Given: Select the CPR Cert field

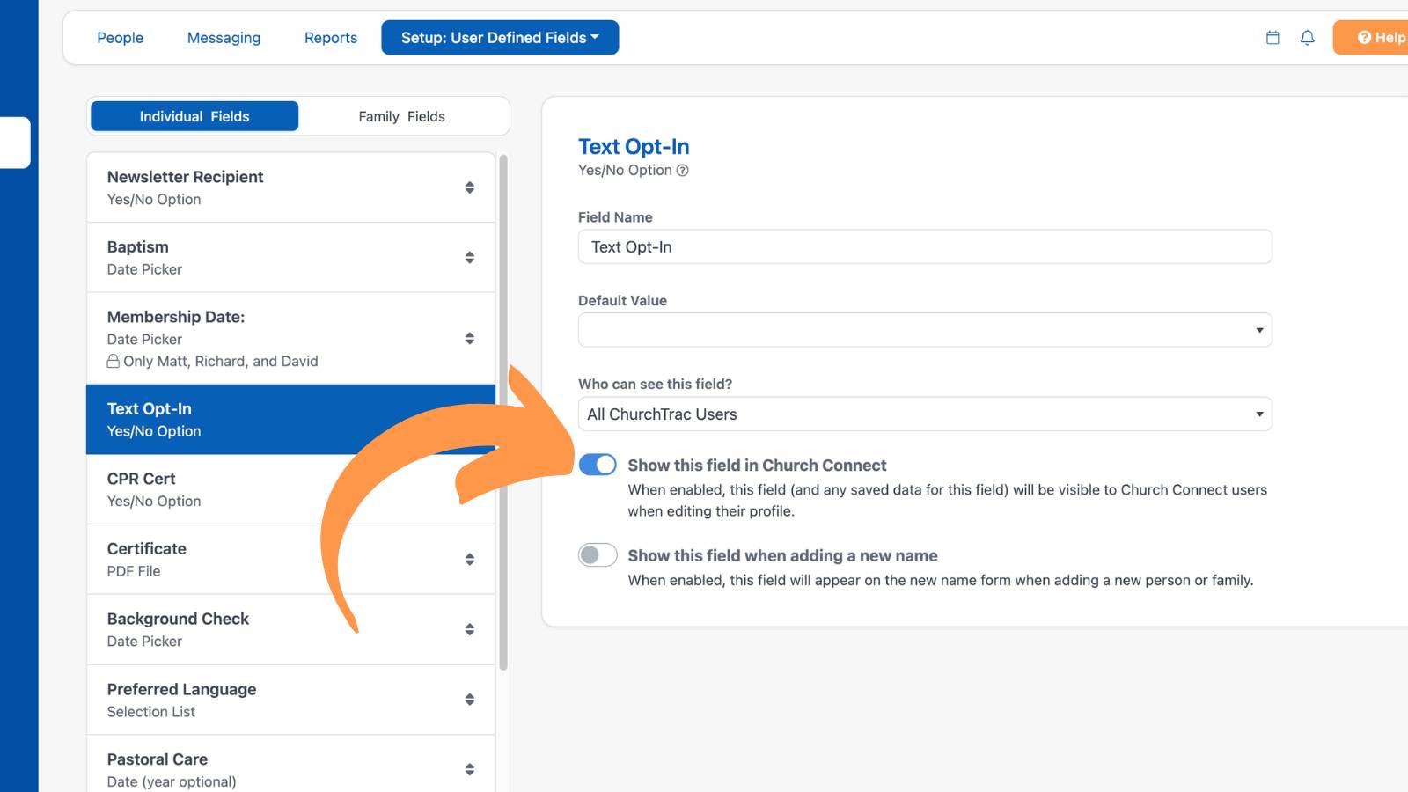Looking at the screenshot, I should tap(290, 489).
